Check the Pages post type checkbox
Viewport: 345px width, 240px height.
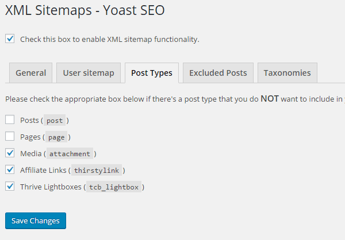(10, 137)
